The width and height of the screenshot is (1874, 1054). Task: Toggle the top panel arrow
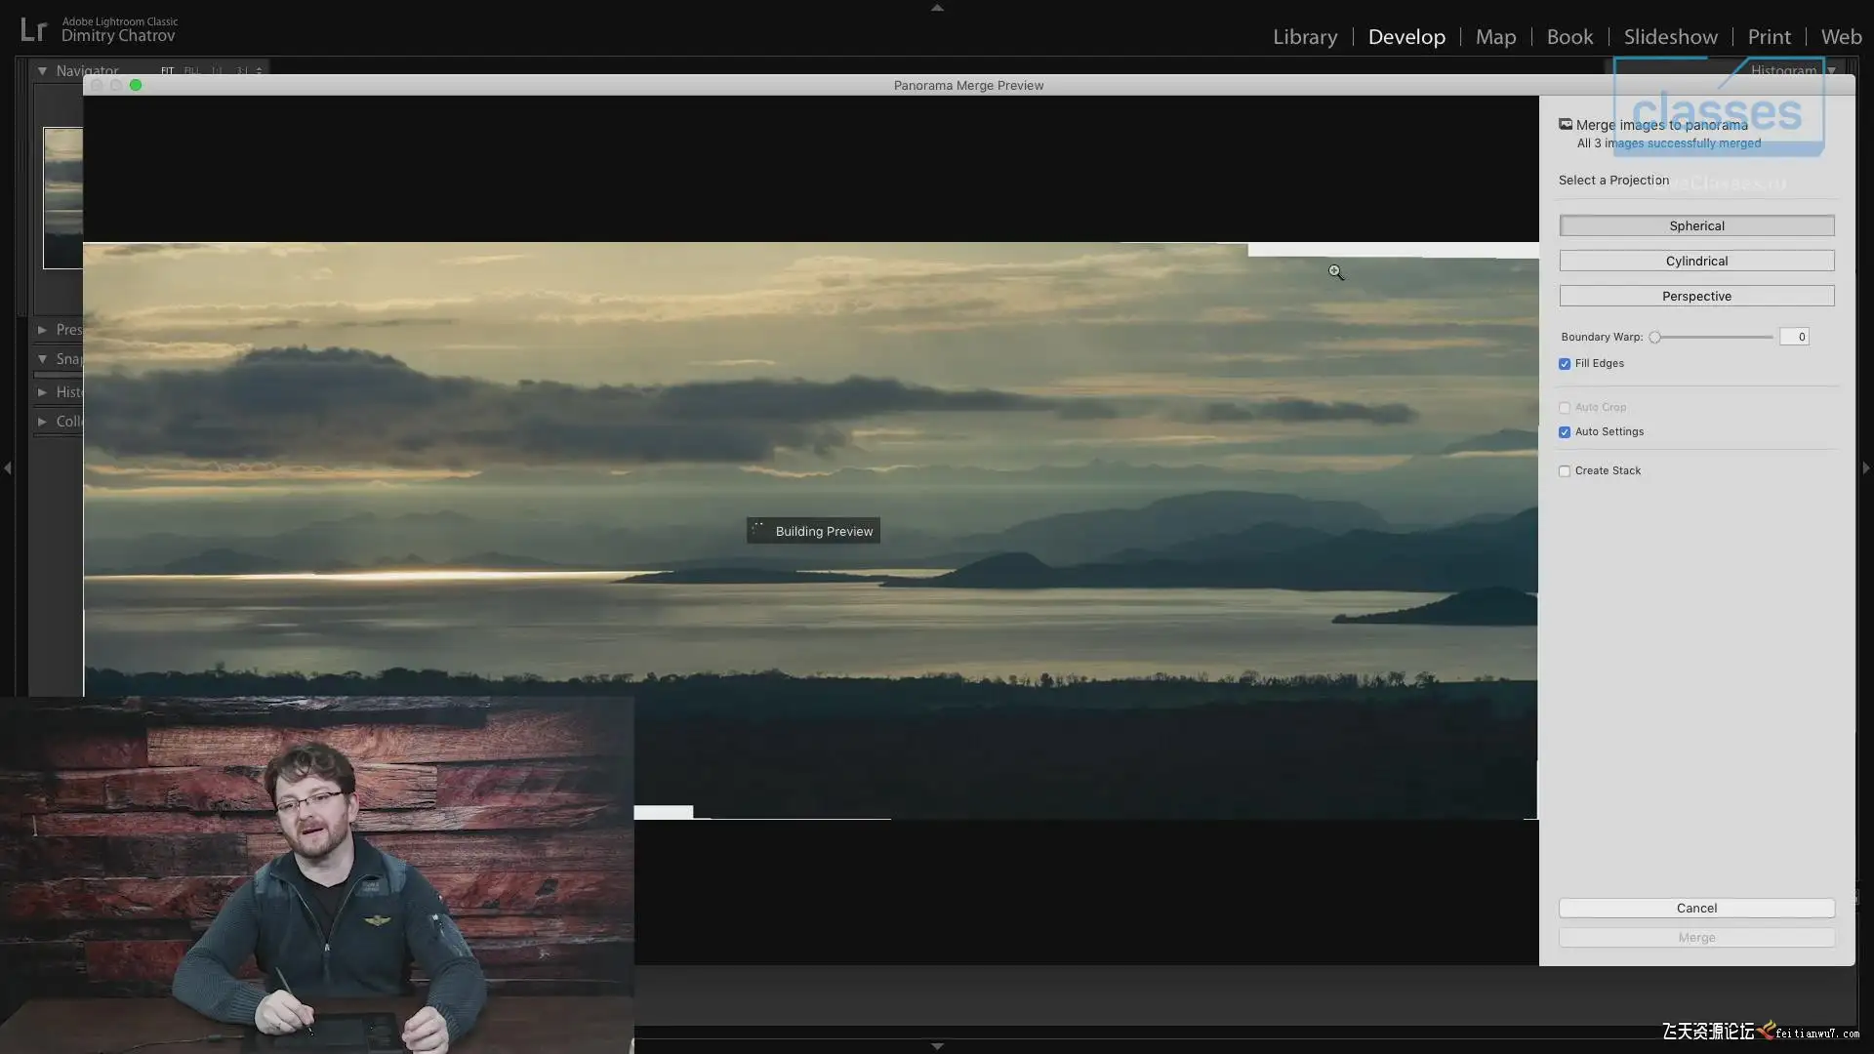click(937, 8)
